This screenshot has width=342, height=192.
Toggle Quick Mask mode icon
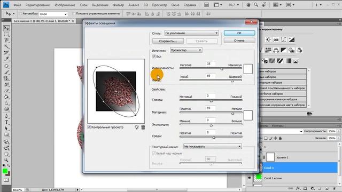tap(6, 180)
